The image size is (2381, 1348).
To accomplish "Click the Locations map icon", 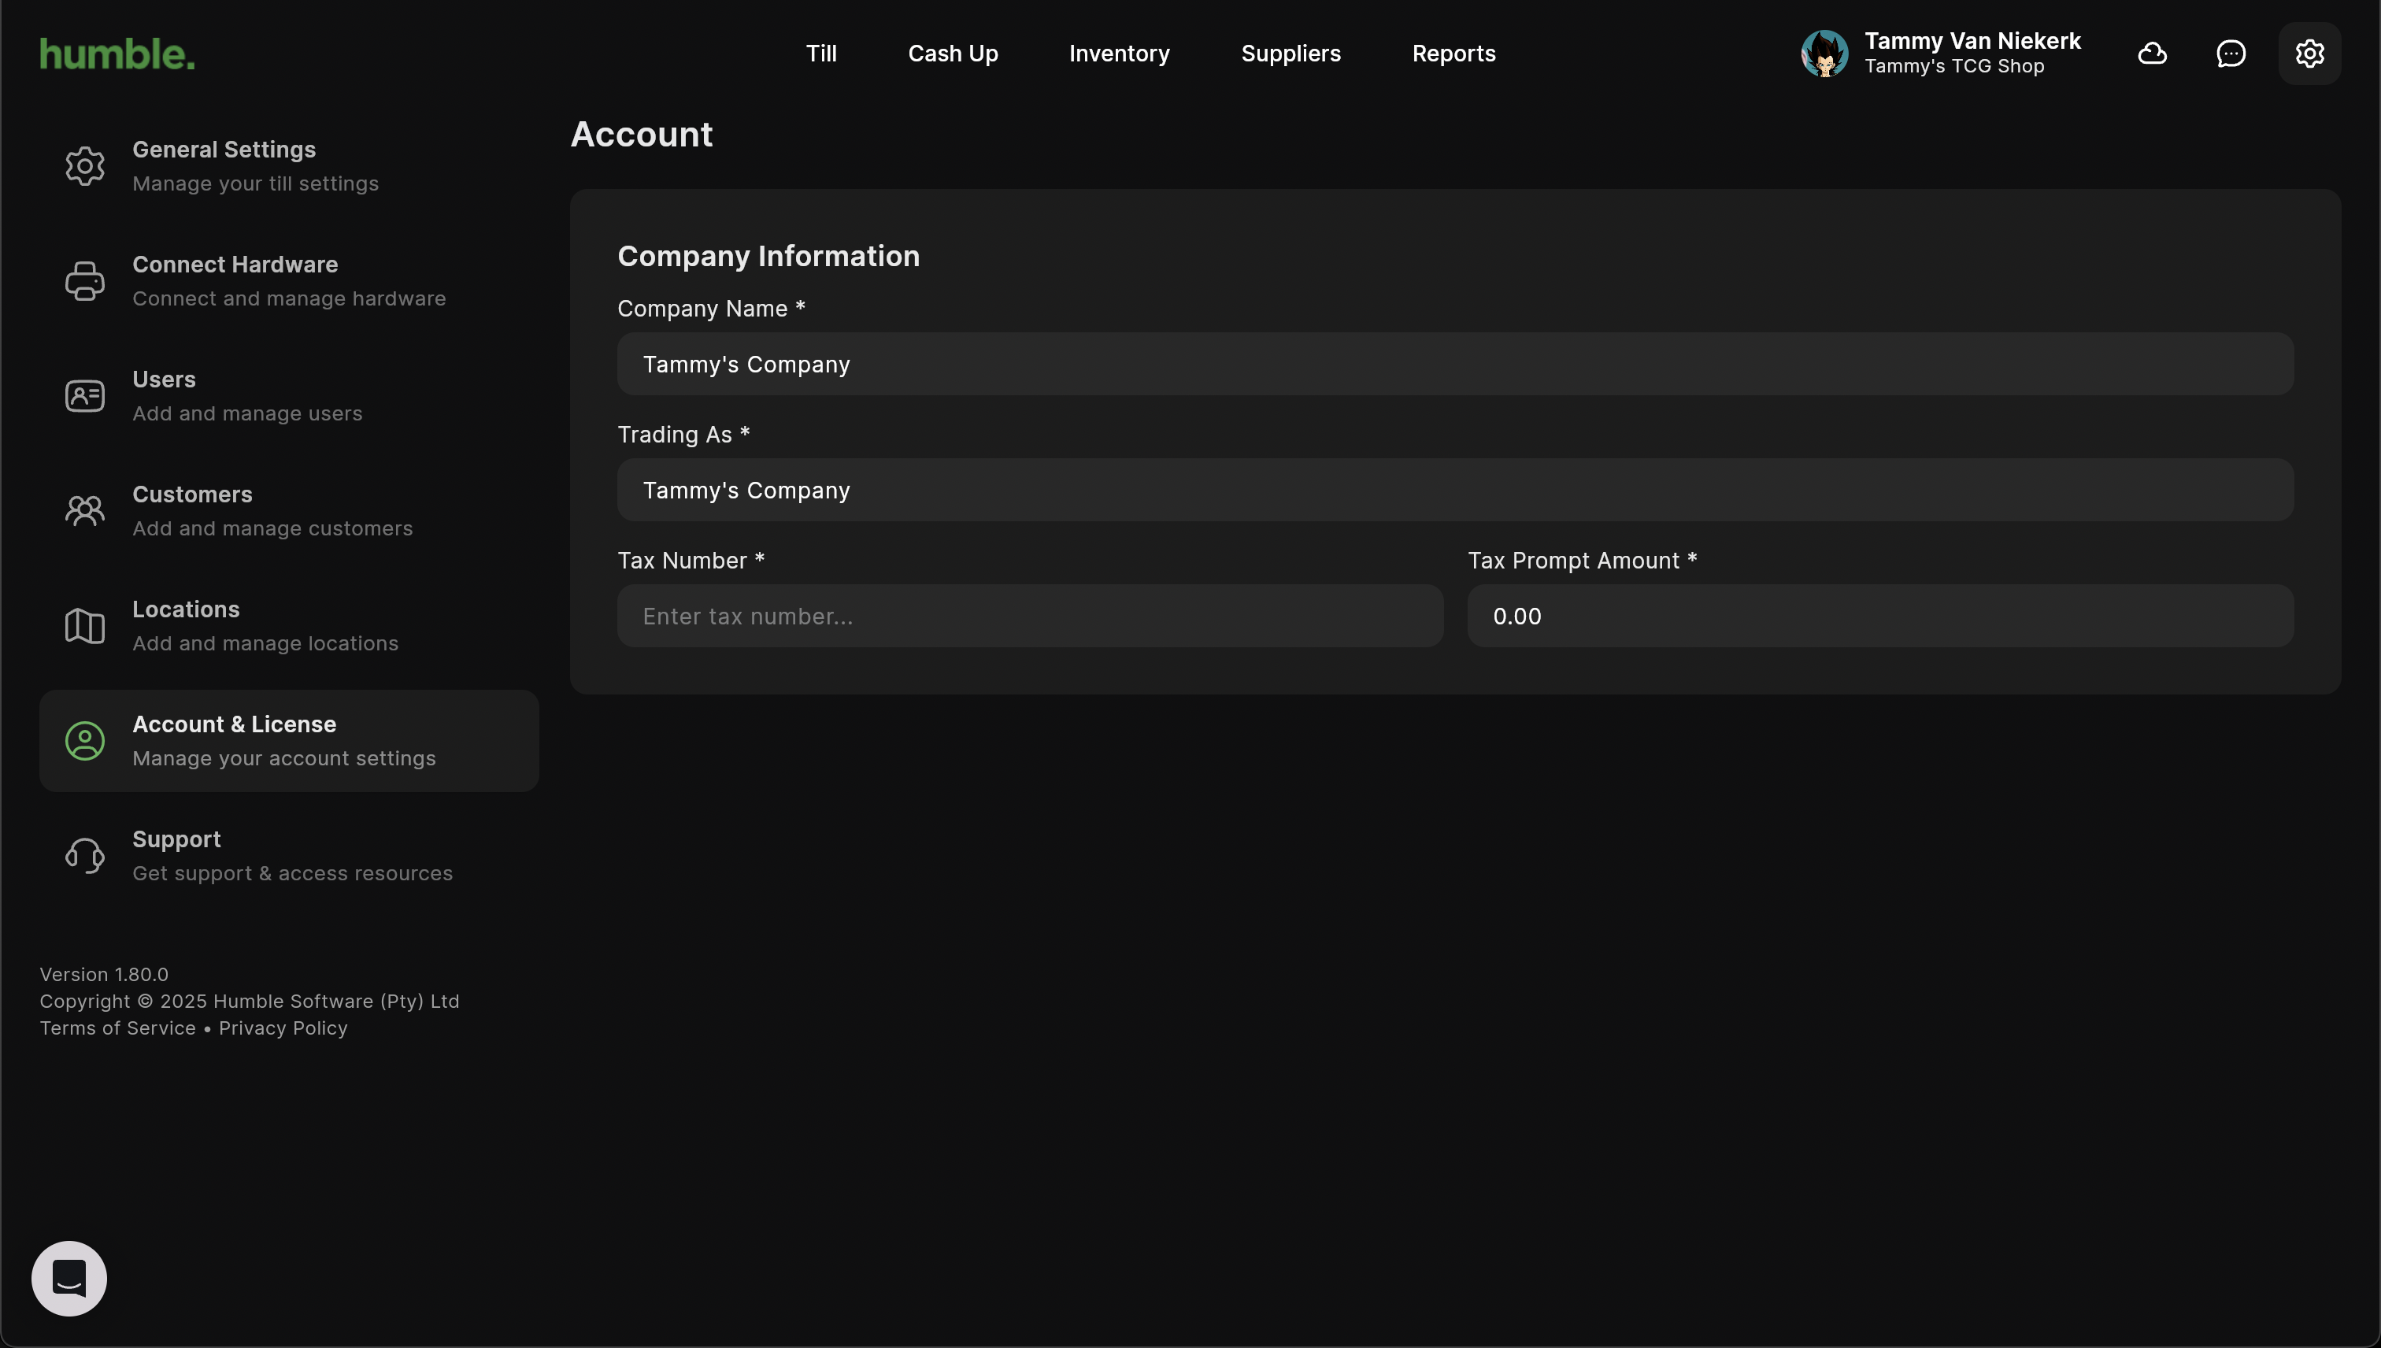I will point(85,626).
